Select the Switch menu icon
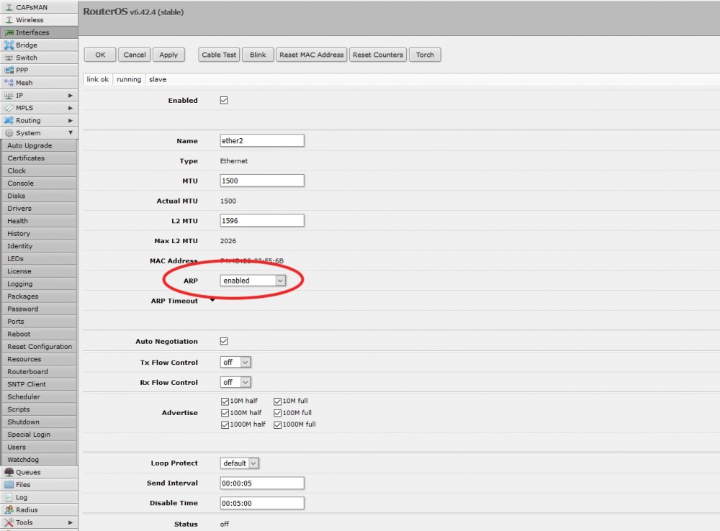 tap(9, 58)
